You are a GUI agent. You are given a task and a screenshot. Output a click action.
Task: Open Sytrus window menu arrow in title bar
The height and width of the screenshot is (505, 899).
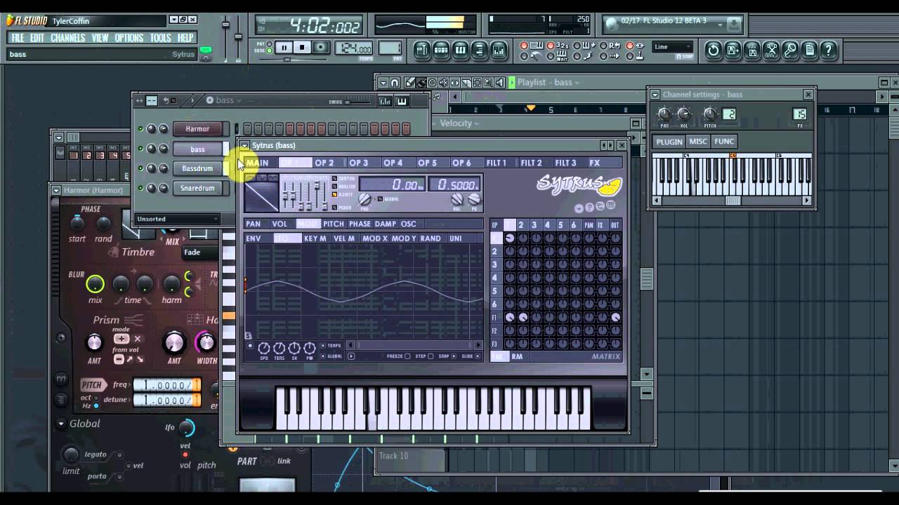click(244, 145)
